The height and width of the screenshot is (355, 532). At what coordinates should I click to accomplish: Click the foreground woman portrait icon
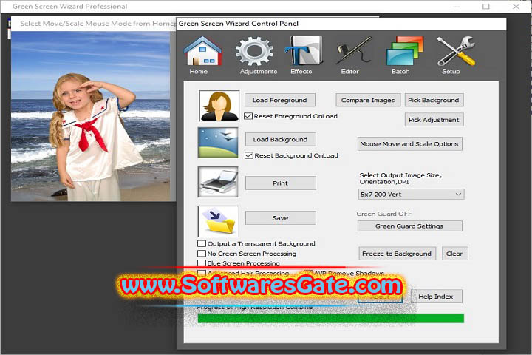219,106
